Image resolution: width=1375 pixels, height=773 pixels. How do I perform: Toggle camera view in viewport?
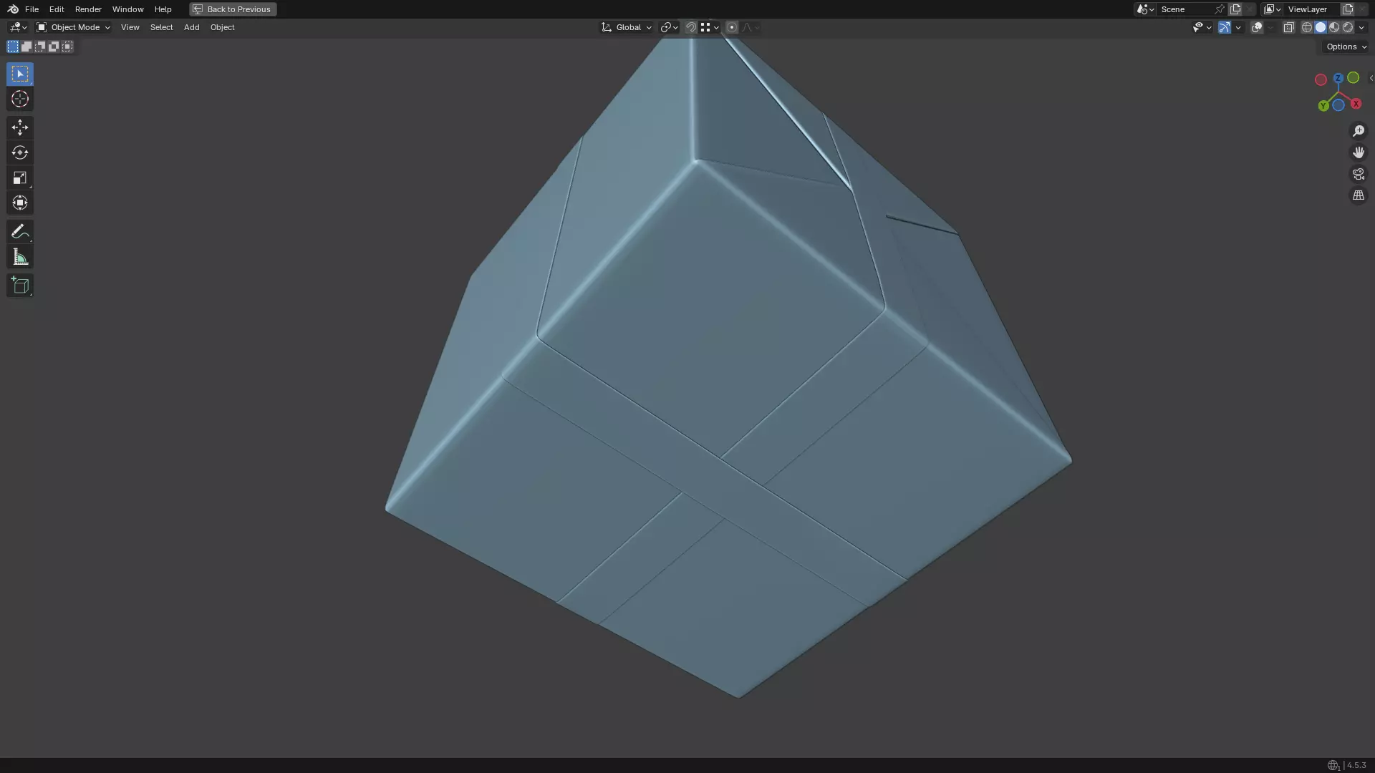[x=1358, y=174]
